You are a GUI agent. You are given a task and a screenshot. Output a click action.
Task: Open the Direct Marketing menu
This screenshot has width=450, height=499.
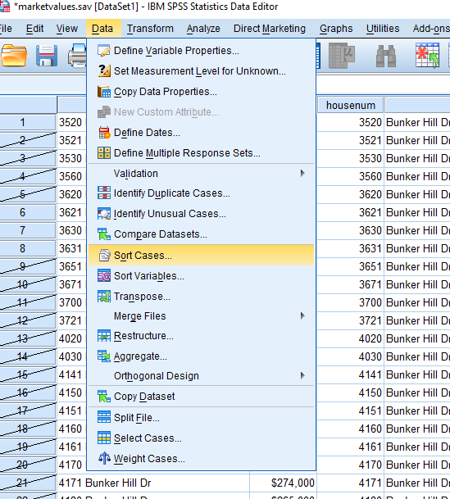pyautogui.click(x=269, y=29)
